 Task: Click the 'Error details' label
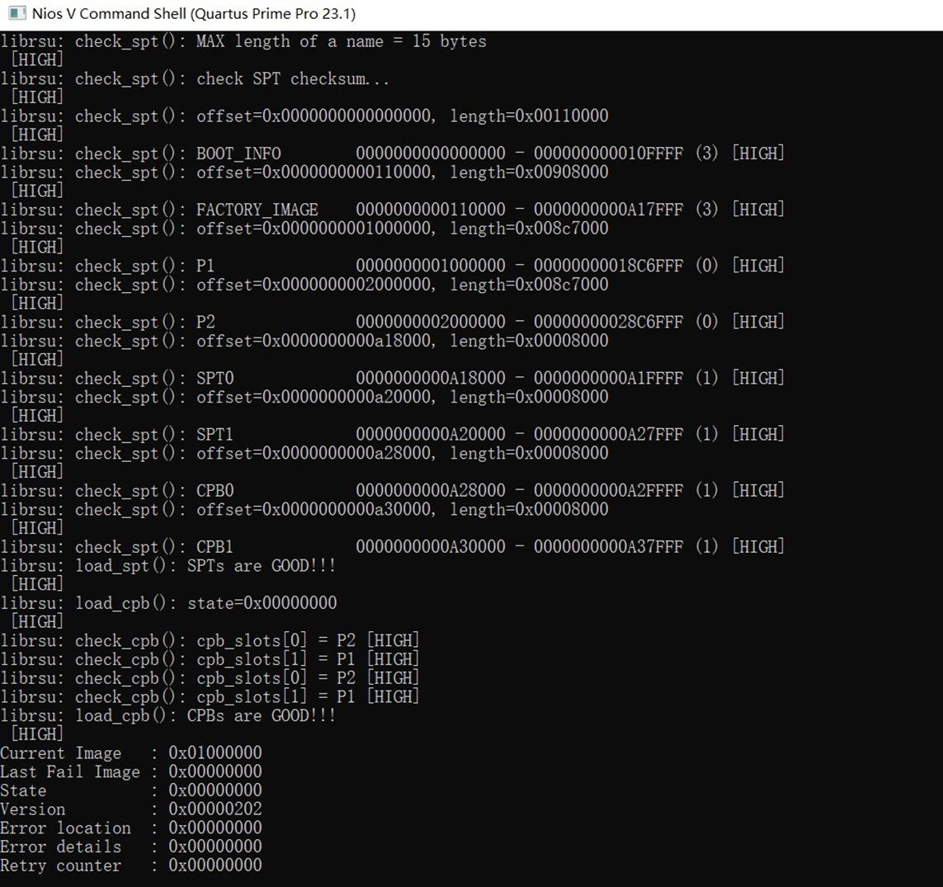[x=60, y=847]
